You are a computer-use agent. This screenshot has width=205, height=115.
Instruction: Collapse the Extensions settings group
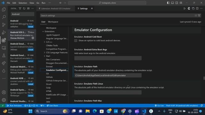pos(43,31)
